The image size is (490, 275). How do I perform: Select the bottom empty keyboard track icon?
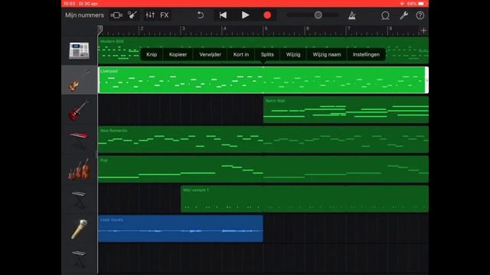click(79, 258)
